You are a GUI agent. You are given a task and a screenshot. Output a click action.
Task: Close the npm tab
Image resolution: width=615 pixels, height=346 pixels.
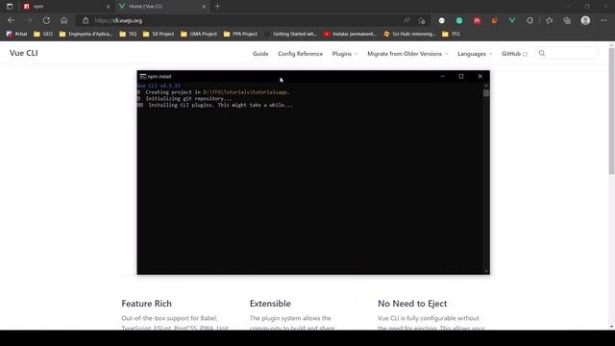coord(109,7)
